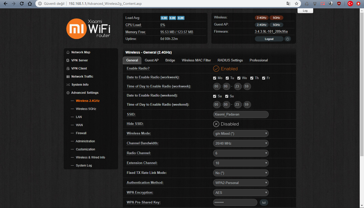Click the Network Map house icon

(68, 52)
